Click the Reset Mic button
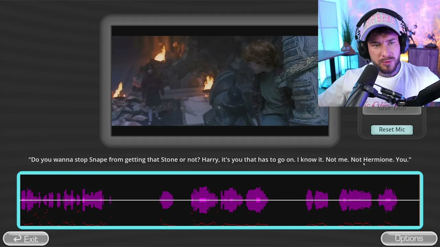Image resolution: width=440 pixels, height=247 pixels. pyautogui.click(x=392, y=130)
